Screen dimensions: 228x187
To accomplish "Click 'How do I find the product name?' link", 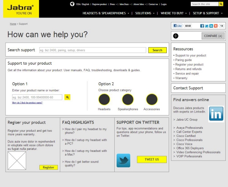I will pyautogui.click(x=27, y=103).
